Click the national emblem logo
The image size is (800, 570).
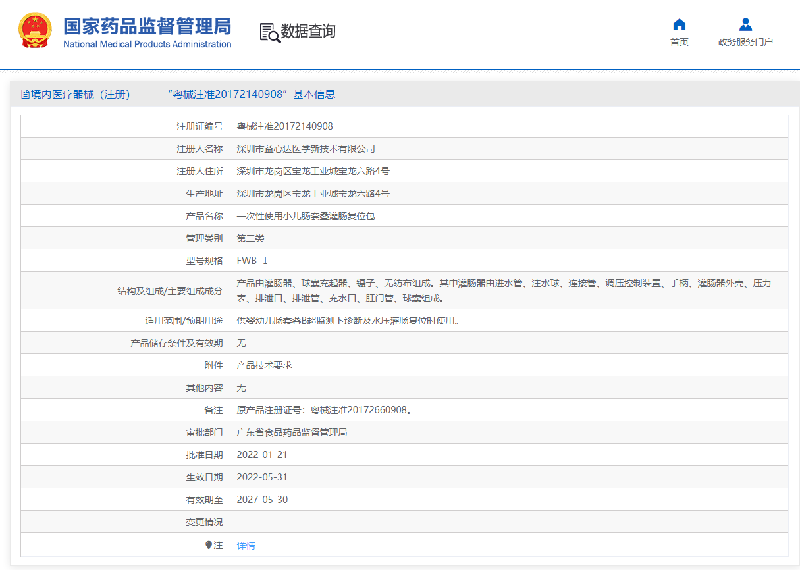(x=35, y=31)
